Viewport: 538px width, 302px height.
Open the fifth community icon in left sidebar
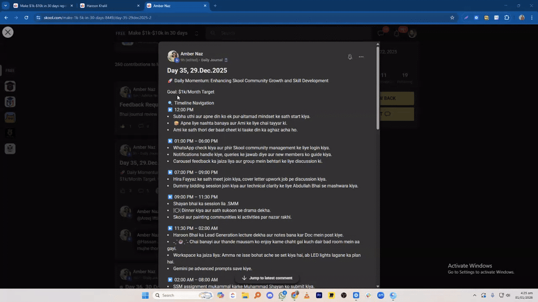10,148
